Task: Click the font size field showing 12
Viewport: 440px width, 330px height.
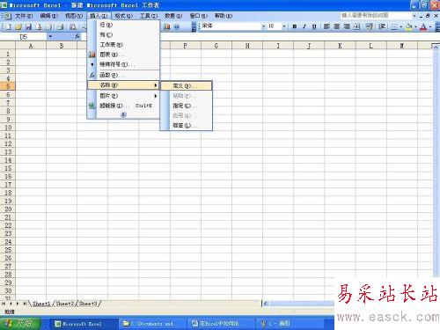Action: 274,26
